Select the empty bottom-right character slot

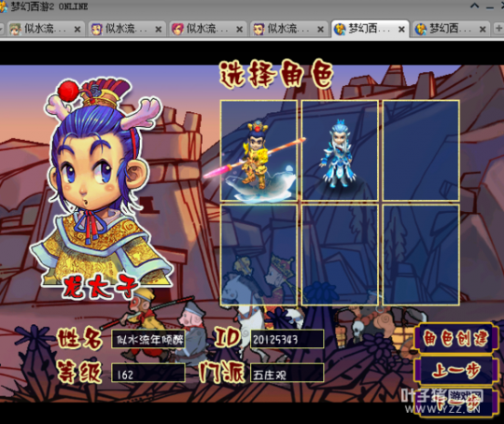pos(421,255)
